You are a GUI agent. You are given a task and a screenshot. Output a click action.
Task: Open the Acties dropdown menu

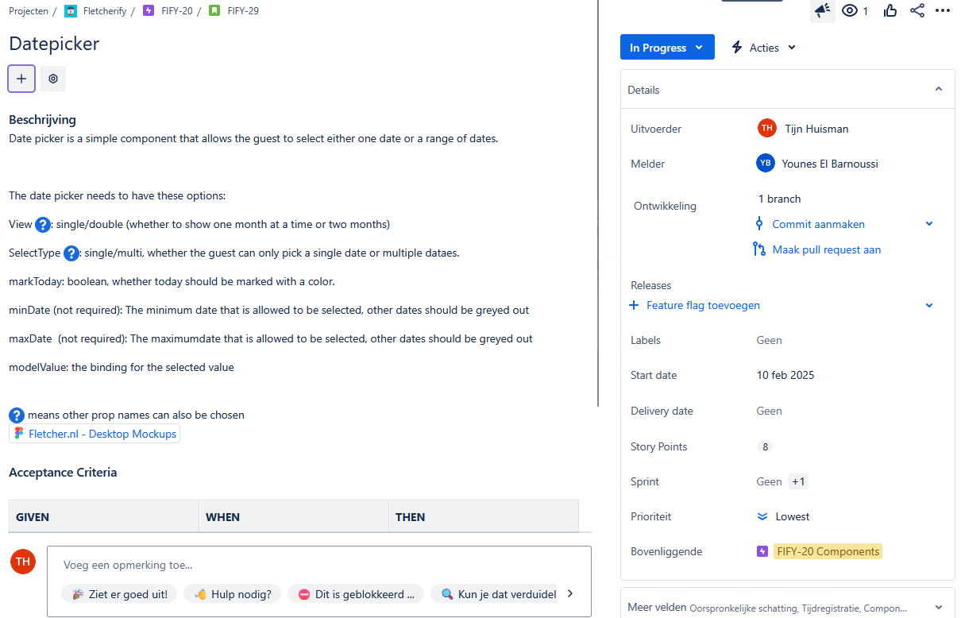[763, 48]
